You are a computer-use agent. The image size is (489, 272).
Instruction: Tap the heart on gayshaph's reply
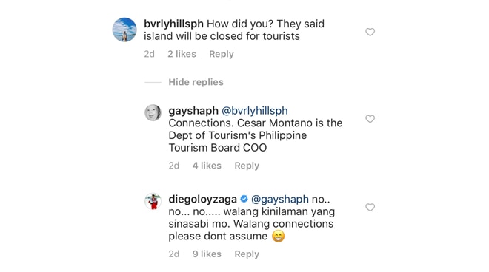click(370, 119)
